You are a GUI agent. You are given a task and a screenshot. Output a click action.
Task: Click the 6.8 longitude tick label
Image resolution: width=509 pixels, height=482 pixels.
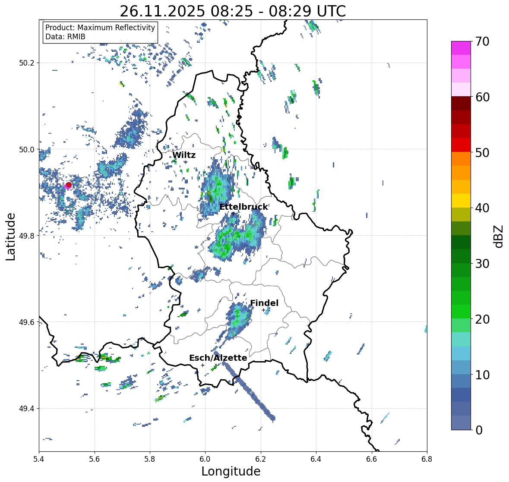coord(427,459)
